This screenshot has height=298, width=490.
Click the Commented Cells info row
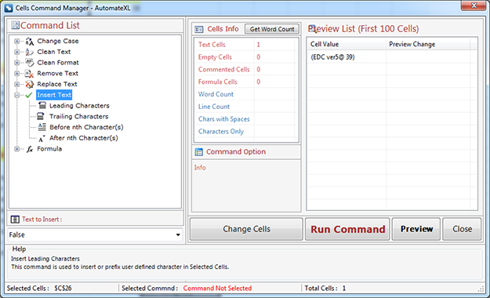[x=245, y=70]
